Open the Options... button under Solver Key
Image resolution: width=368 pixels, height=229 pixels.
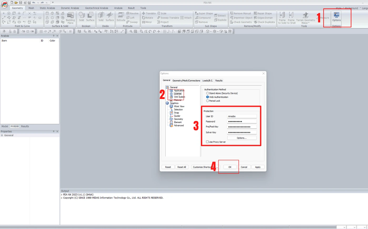242,138
